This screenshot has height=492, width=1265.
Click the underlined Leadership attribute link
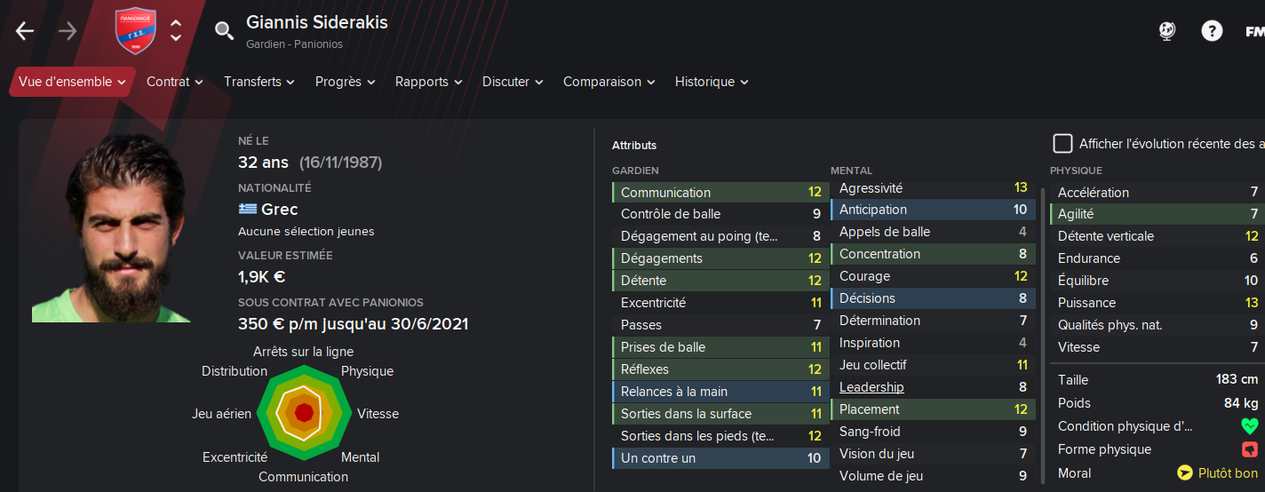871,387
